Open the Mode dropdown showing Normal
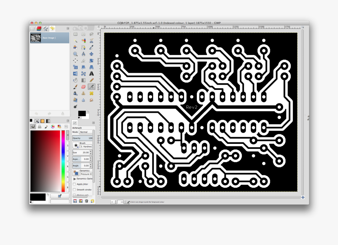Image resolution: width=338 pixels, height=245 pixels. coord(86,132)
